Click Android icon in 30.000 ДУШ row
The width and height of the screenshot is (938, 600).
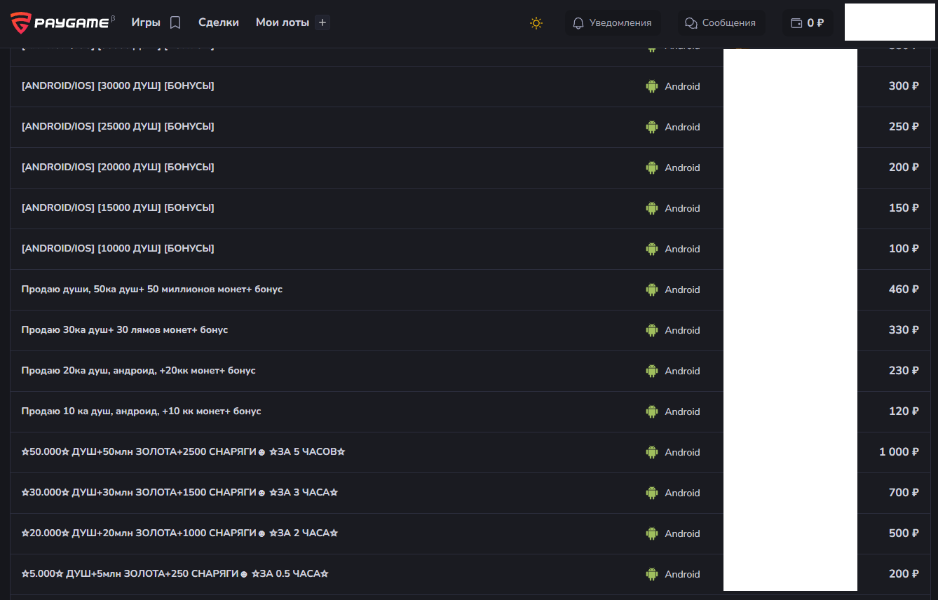pos(652,493)
